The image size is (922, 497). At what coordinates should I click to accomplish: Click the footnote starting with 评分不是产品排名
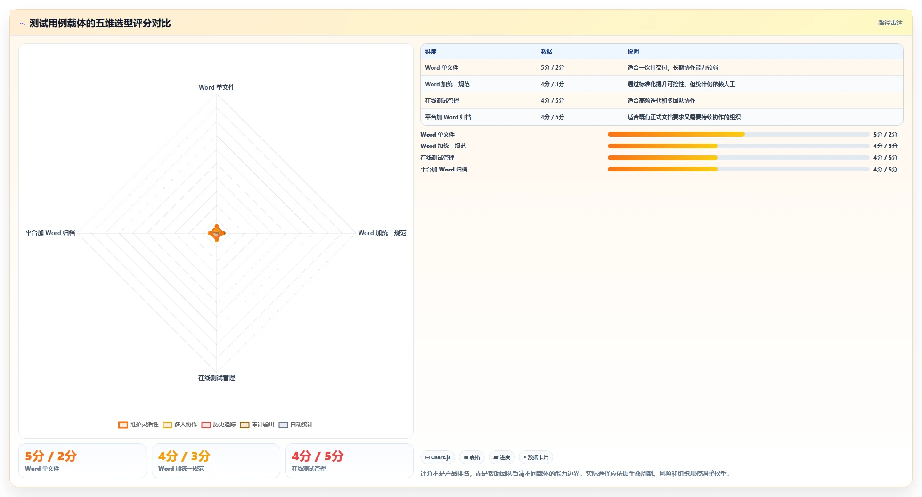(x=576, y=474)
